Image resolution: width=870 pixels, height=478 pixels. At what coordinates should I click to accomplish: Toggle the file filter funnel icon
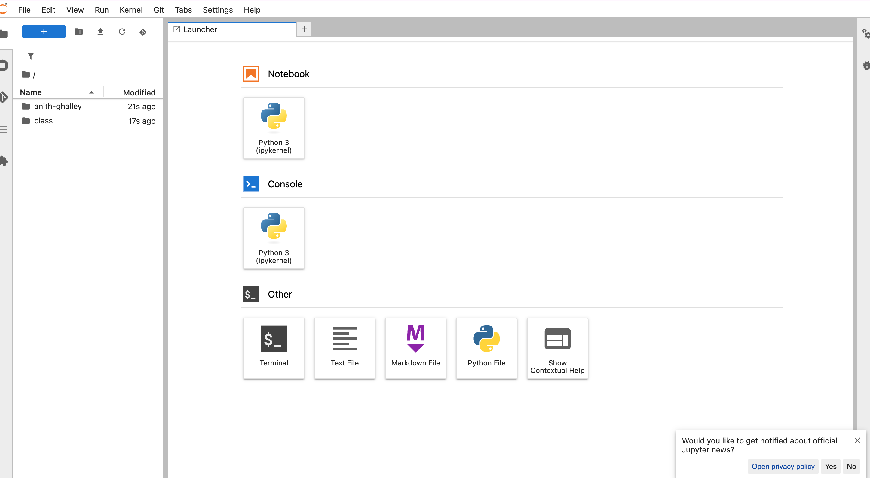click(x=30, y=56)
